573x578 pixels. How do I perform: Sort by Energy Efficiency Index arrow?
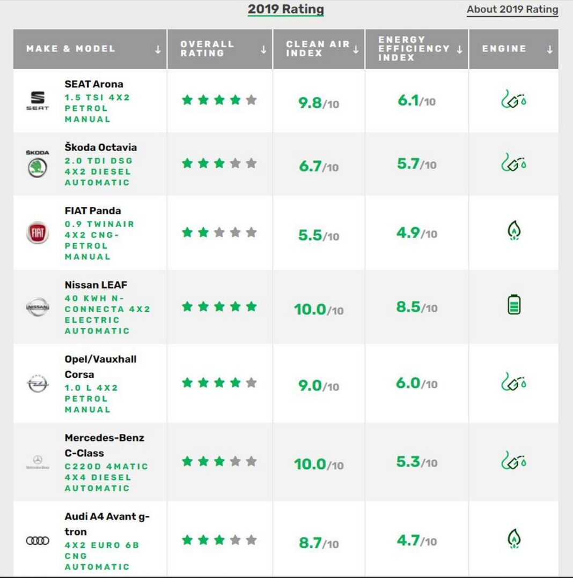tap(460, 50)
